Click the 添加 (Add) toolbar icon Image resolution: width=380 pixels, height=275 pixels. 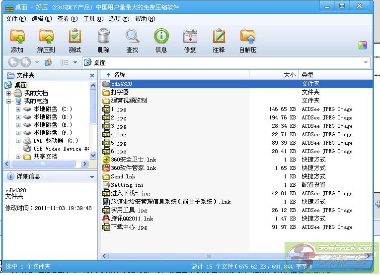click(x=17, y=37)
